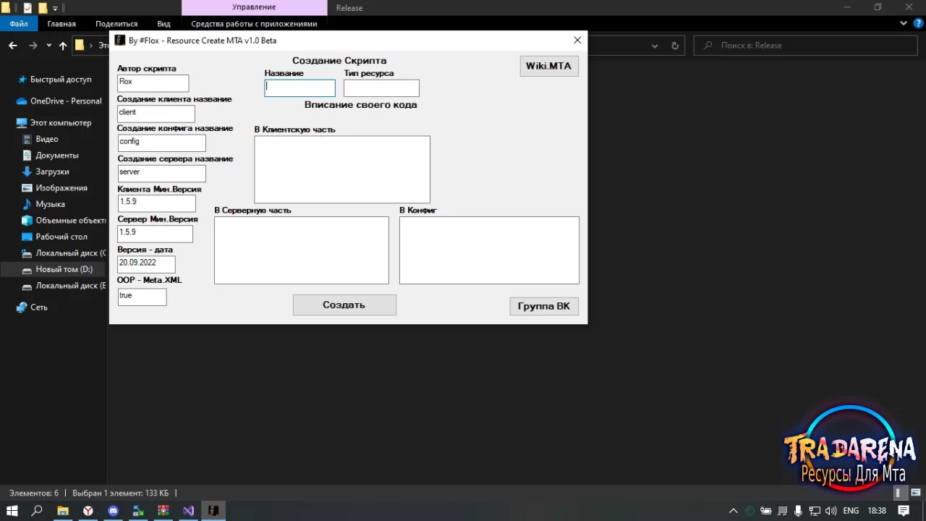This screenshot has height=521, width=926.
Task: Refresh the Explorer folder view
Action: (x=675, y=45)
